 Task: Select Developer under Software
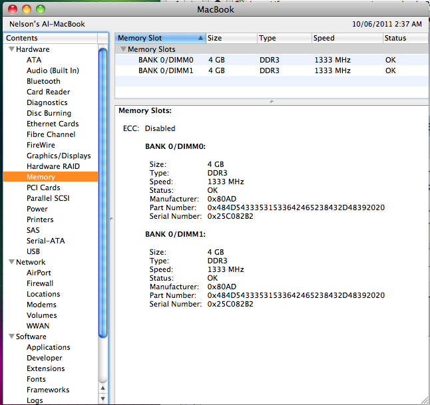pyautogui.click(x=45, y=358)
